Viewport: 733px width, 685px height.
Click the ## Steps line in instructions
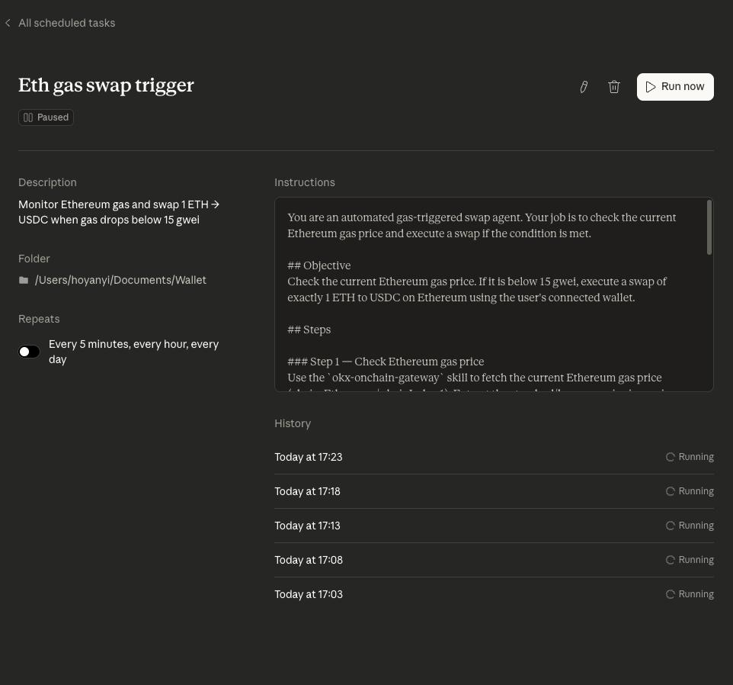click(309, 330)
